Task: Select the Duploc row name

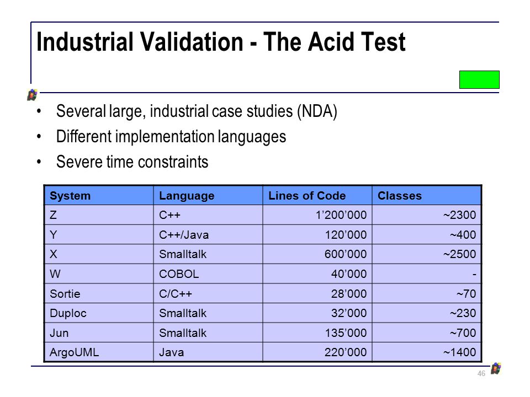Action: [99, 313]
